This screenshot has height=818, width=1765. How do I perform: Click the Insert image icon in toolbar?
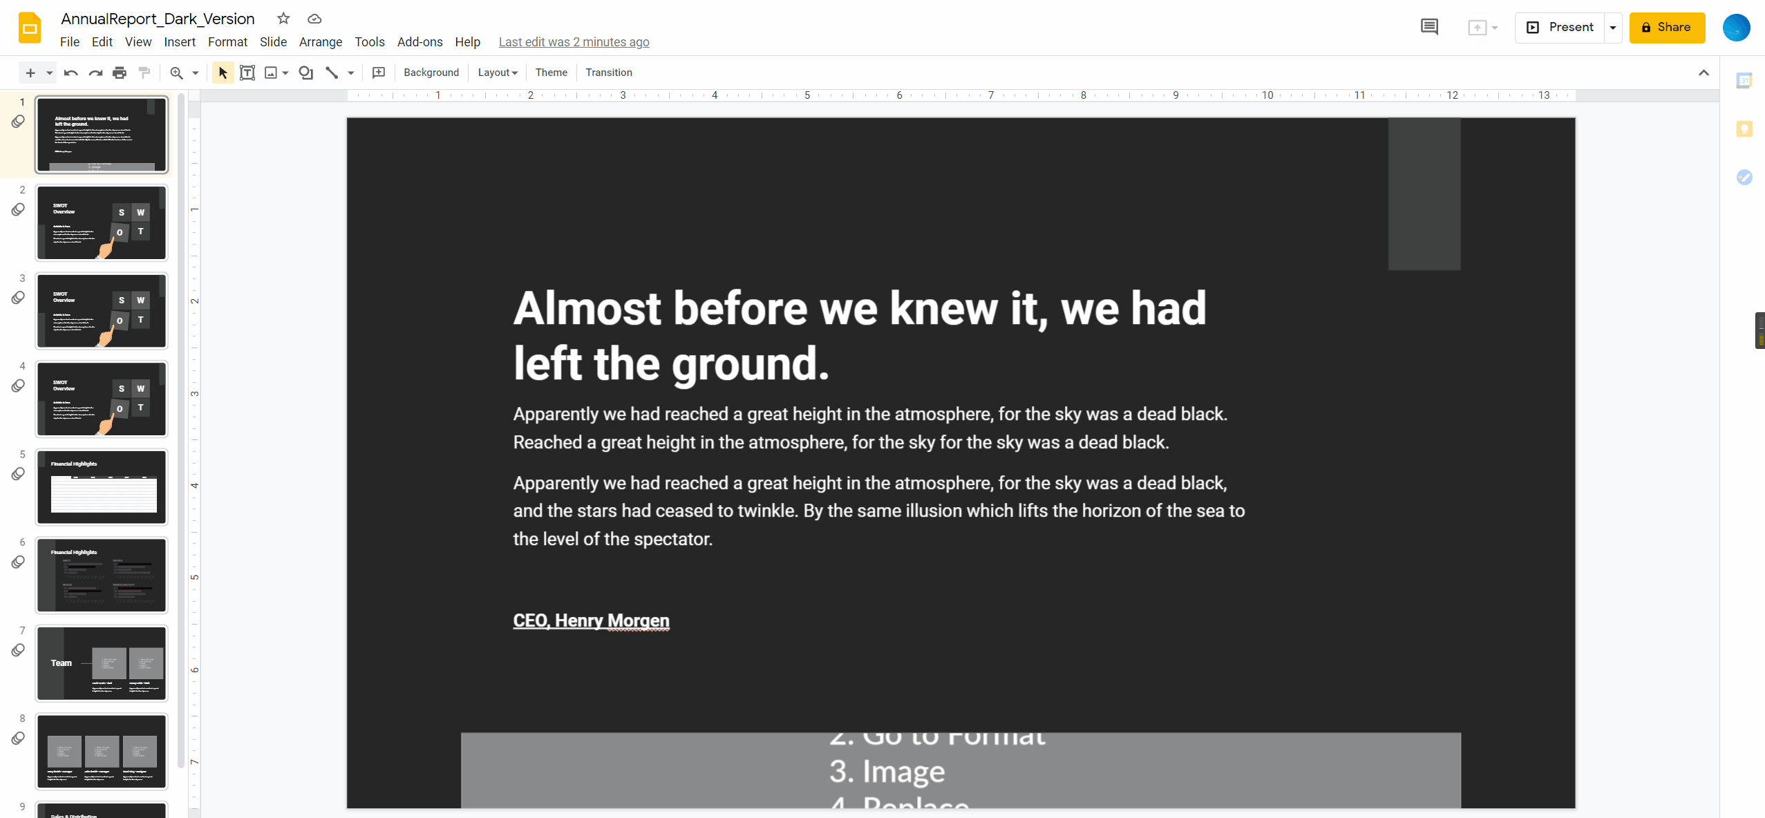point(270,72)
